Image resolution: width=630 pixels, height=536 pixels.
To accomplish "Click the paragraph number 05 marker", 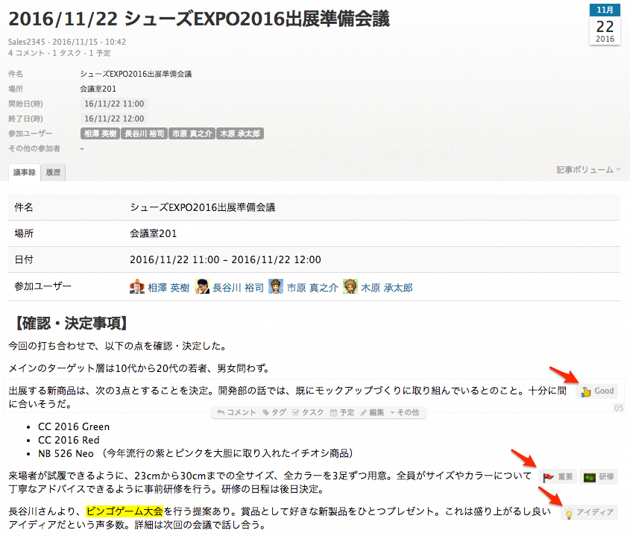I will click(x=619, y=408).
